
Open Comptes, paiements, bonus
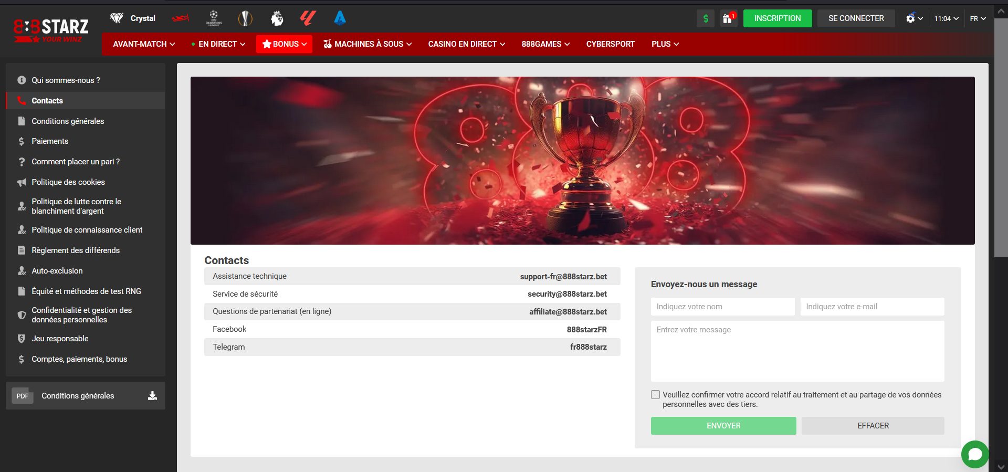[86, 359]
